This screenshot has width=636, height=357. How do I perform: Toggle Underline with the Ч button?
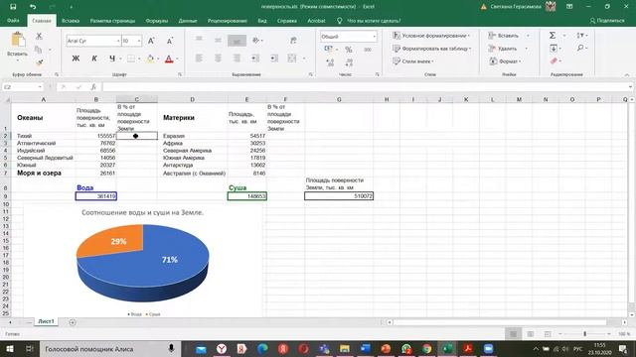coord(112,59)
